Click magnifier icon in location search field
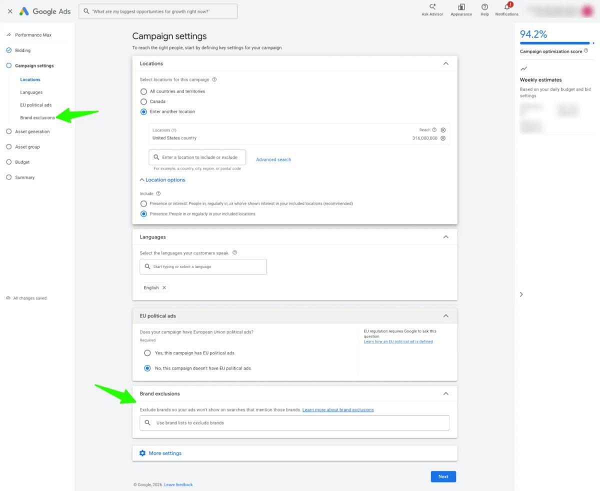 [x=156, y=157]
